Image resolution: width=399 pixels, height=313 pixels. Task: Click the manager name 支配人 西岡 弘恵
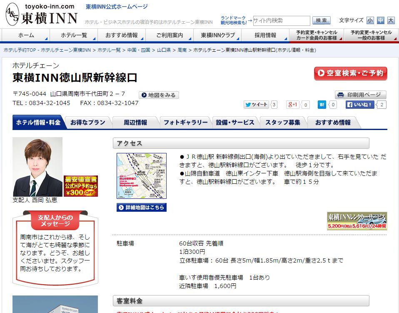35,200
